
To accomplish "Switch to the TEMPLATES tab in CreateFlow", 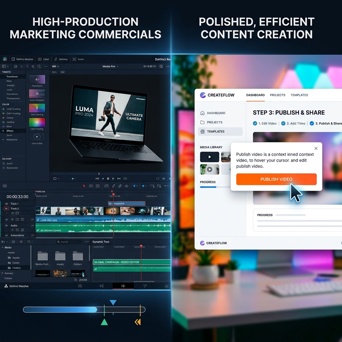I will tap(299, 95).
